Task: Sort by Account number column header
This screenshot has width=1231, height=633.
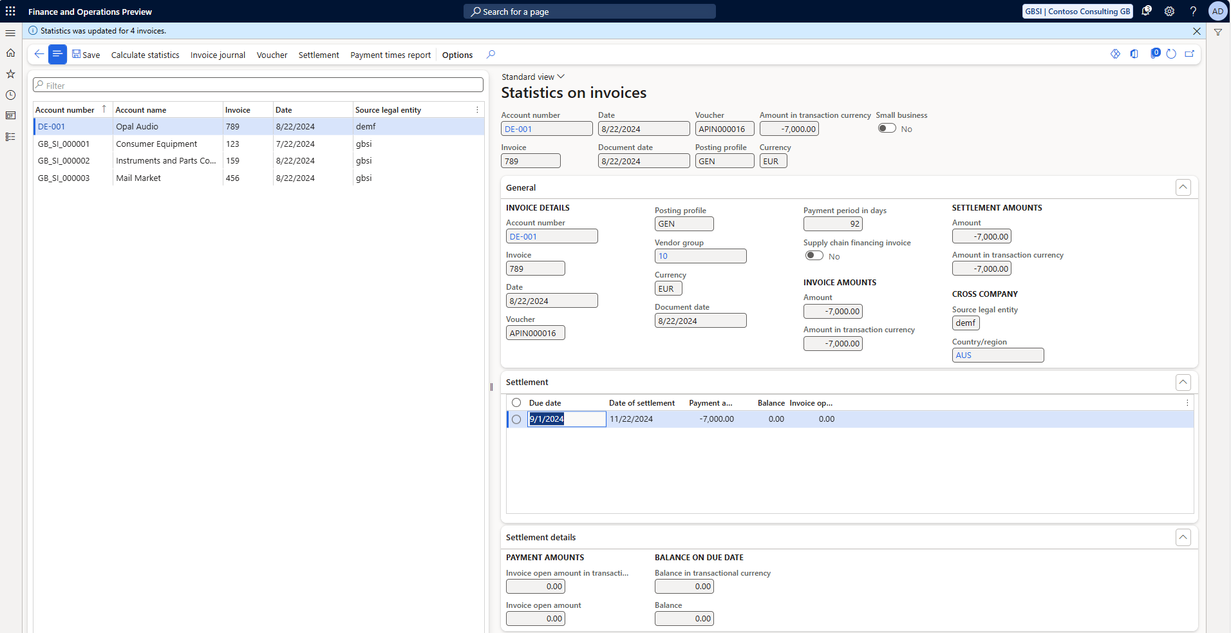Action: point(65,110)
